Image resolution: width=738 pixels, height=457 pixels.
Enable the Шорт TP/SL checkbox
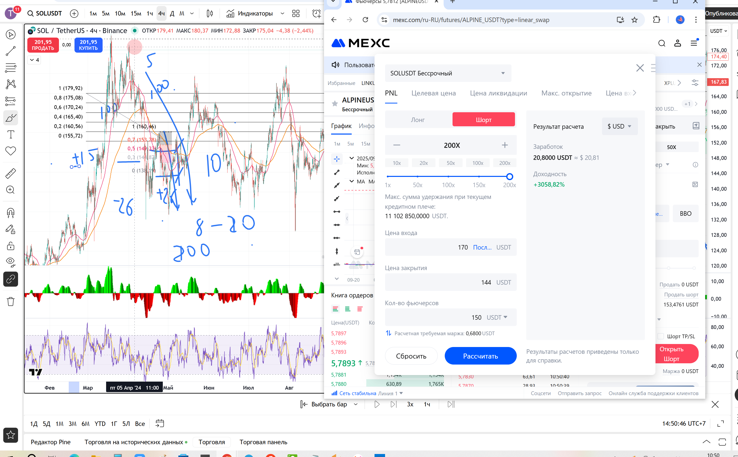click(x=661, y=336)
